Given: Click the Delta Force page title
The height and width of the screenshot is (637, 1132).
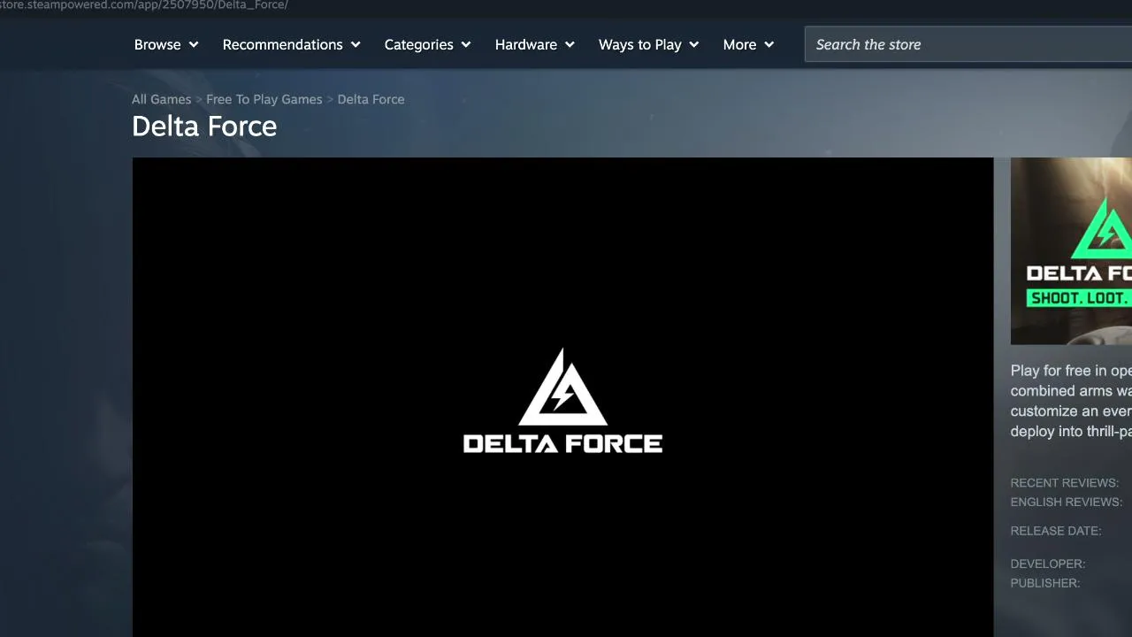Looking at the screenshot, I should pos(204,126).
